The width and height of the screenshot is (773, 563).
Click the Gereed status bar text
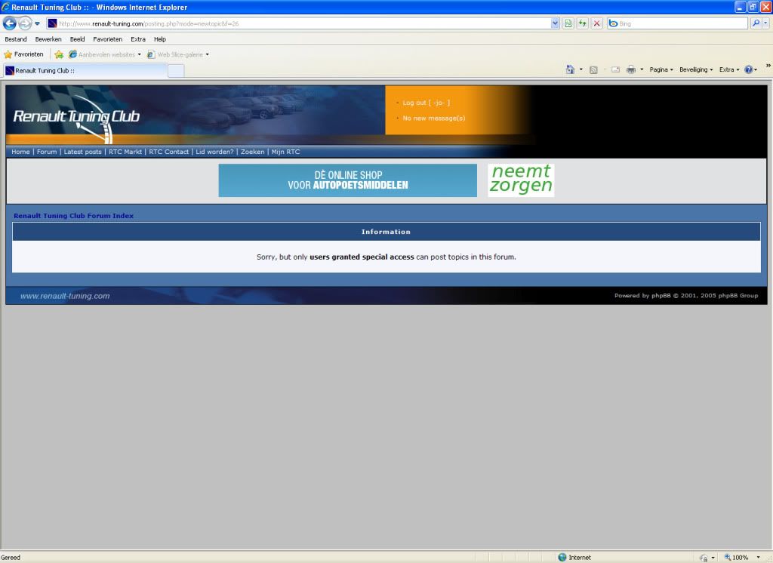[x=11, y=557]
